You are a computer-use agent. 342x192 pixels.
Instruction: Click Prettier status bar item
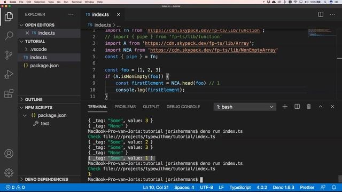pos(307,187)
